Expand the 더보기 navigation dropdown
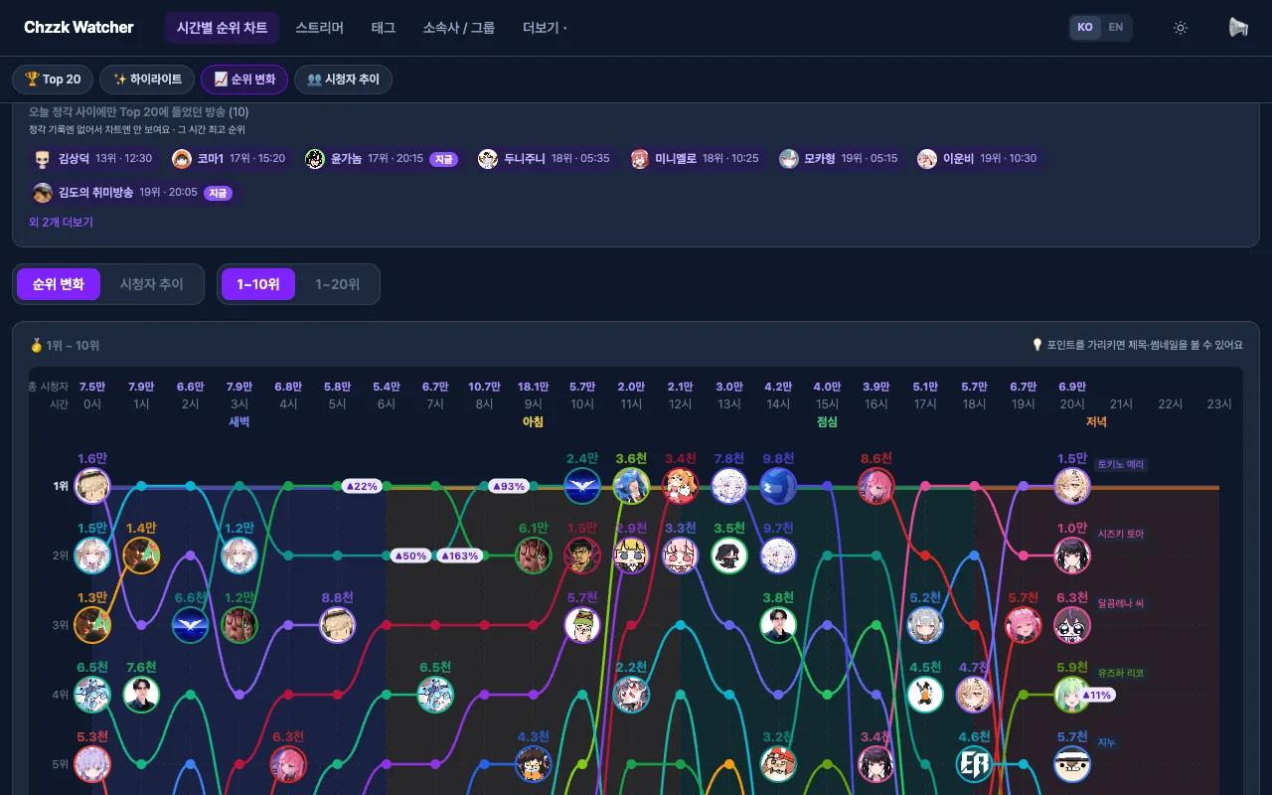 point(545,28)
